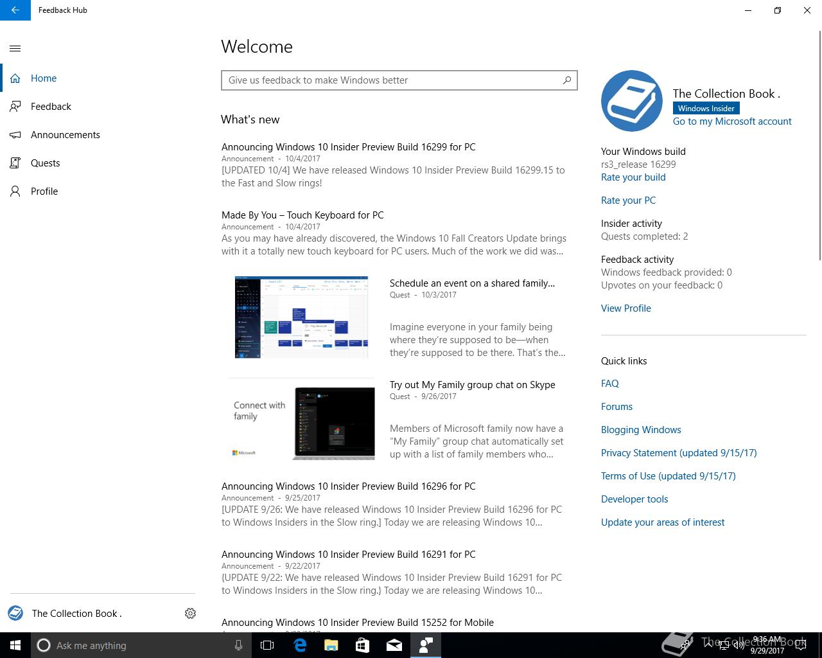Open the FAQ quick link

pyautogui.click(x=610, y=384)
